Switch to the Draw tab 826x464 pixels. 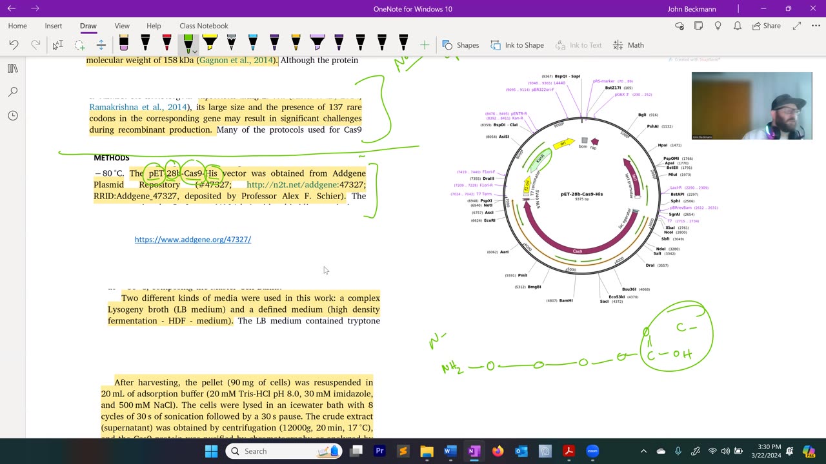click(88, 26)
